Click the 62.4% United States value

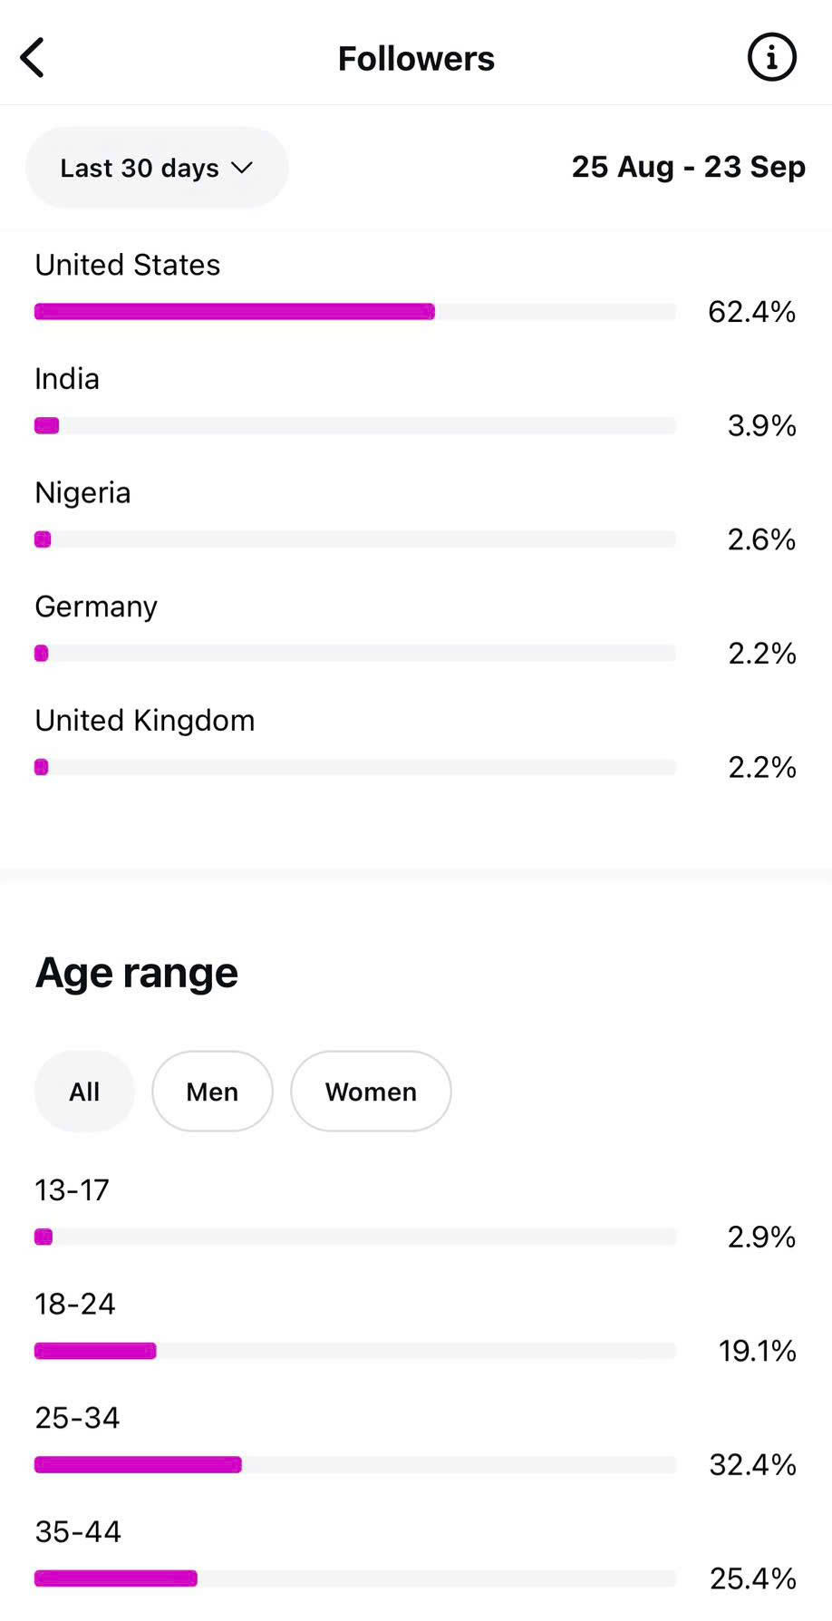751,312
